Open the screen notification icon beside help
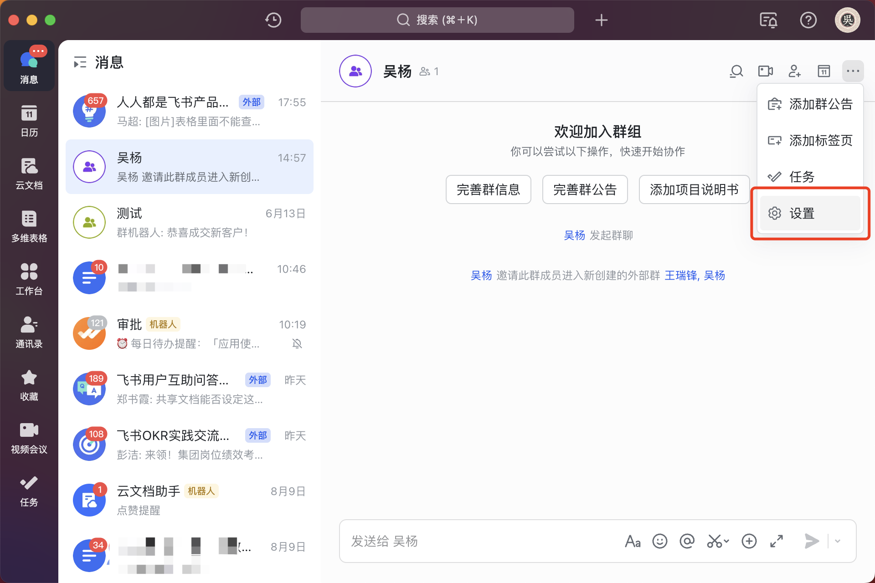The height and width of the screenshot is (583, 875). [x=769, y=20]
